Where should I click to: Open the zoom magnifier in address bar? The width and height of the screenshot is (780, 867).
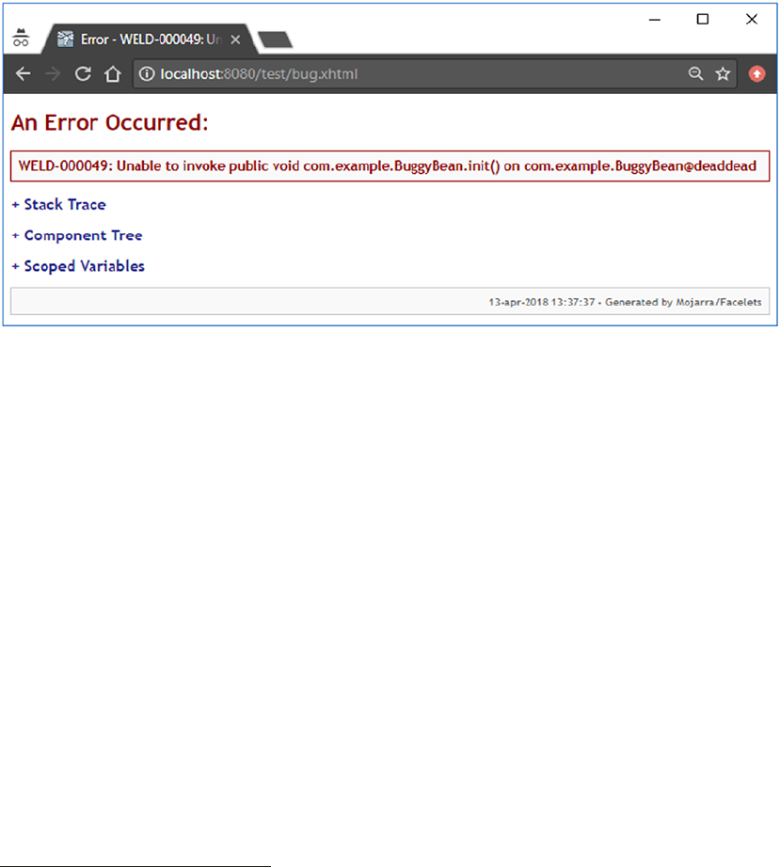click(x=696, y=73)
